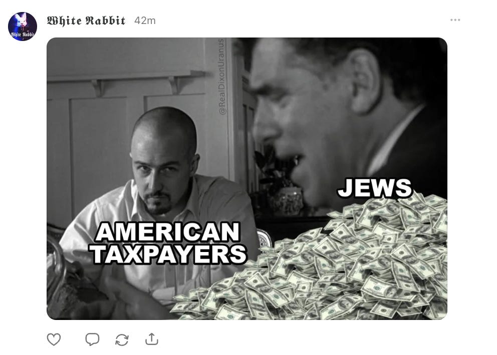497x355 pixels.
Task: Share the post via upload arrow icon
Action: [x=152, y=339]
